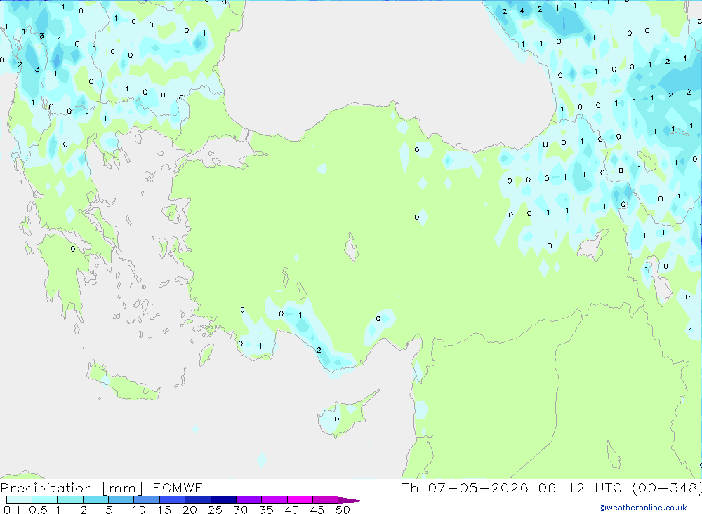Pick the 35–40 mm purple legend swatch
702x514 pixels.
[x=274, y=500]
